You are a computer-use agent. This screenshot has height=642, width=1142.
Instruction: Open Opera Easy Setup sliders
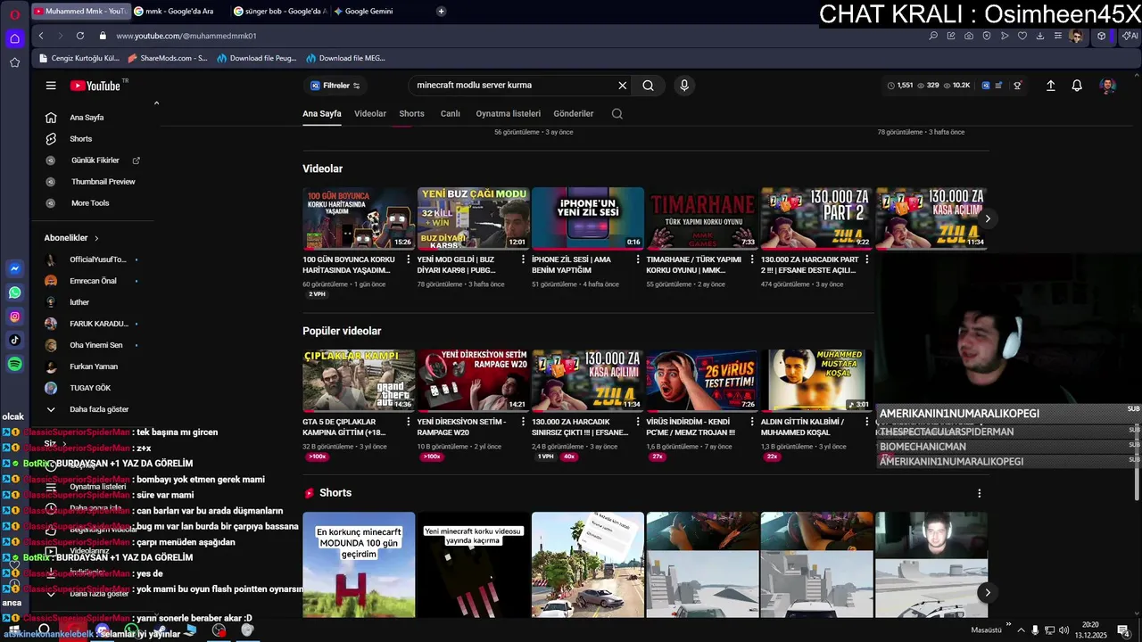click(1058, 36)
